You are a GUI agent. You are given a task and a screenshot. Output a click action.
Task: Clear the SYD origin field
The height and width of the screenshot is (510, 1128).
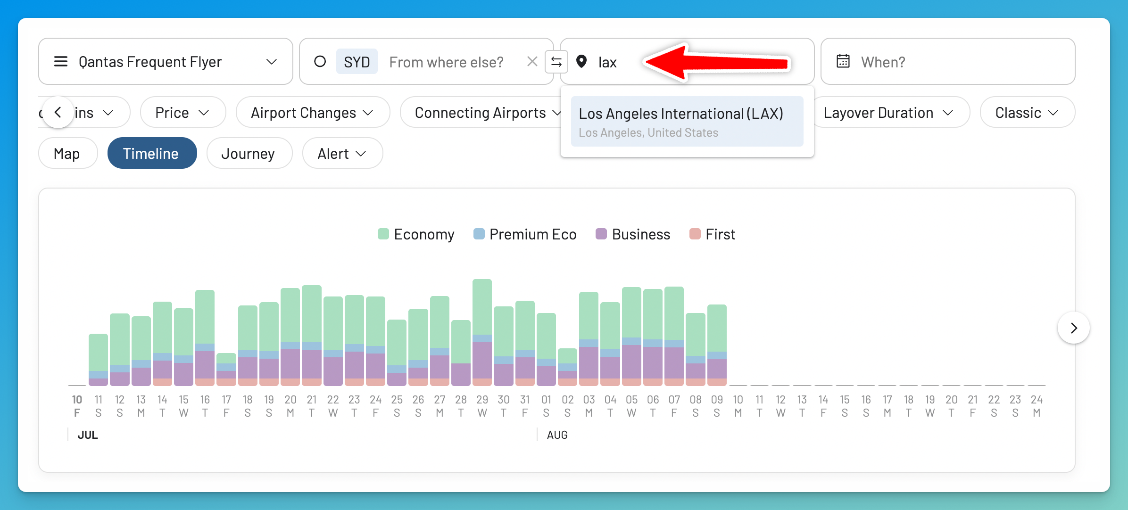click(x=532, y=62)
